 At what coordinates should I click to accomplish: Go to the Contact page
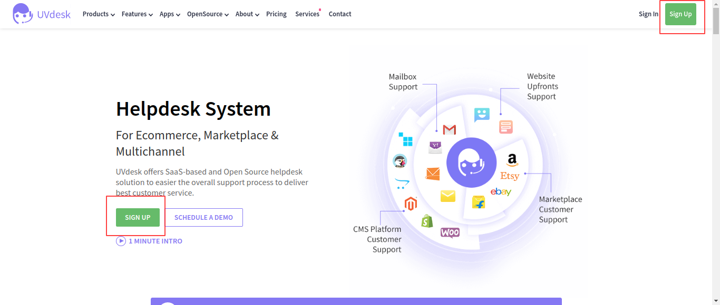click(x=340, y=14)
